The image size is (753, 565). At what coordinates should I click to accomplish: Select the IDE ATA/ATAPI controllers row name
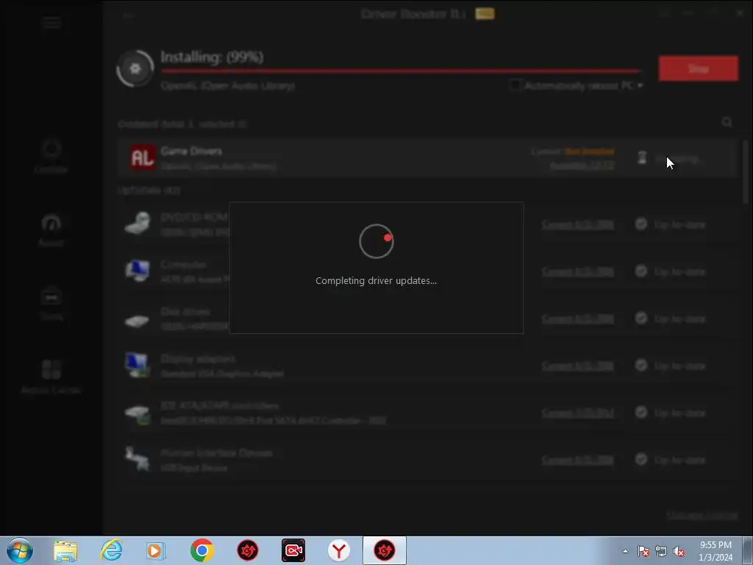pyautogui.click(x=220, y=405)
